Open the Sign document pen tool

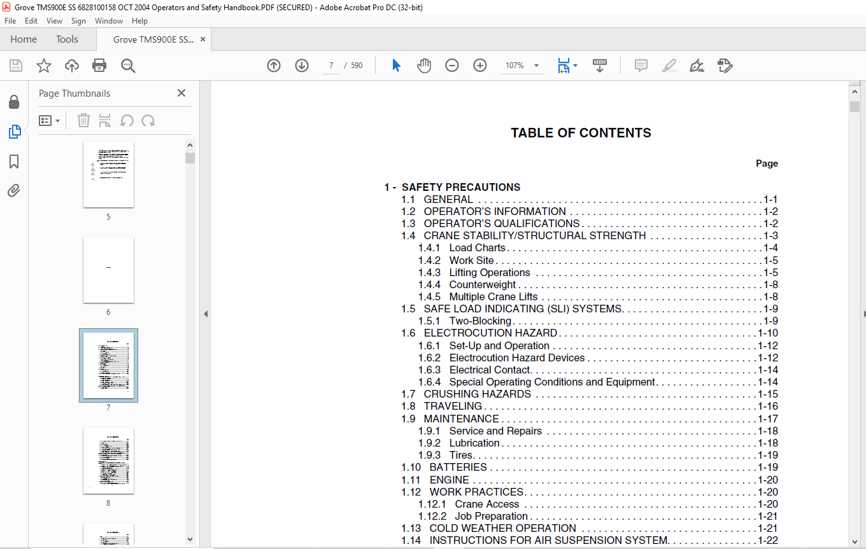(697, 66)
